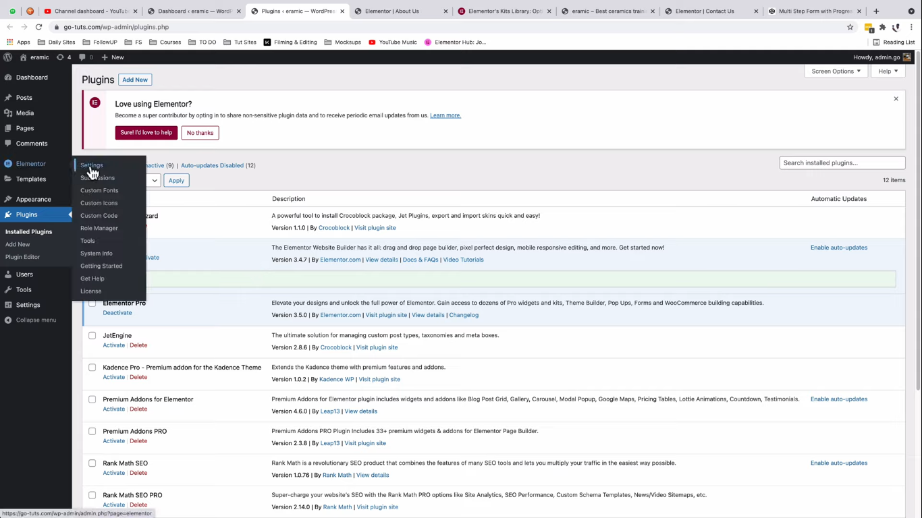This screenshot has height=518, width=922.
Task: Choose Role Manager in the Elementor flyout
Action: (x=99, y=228)
